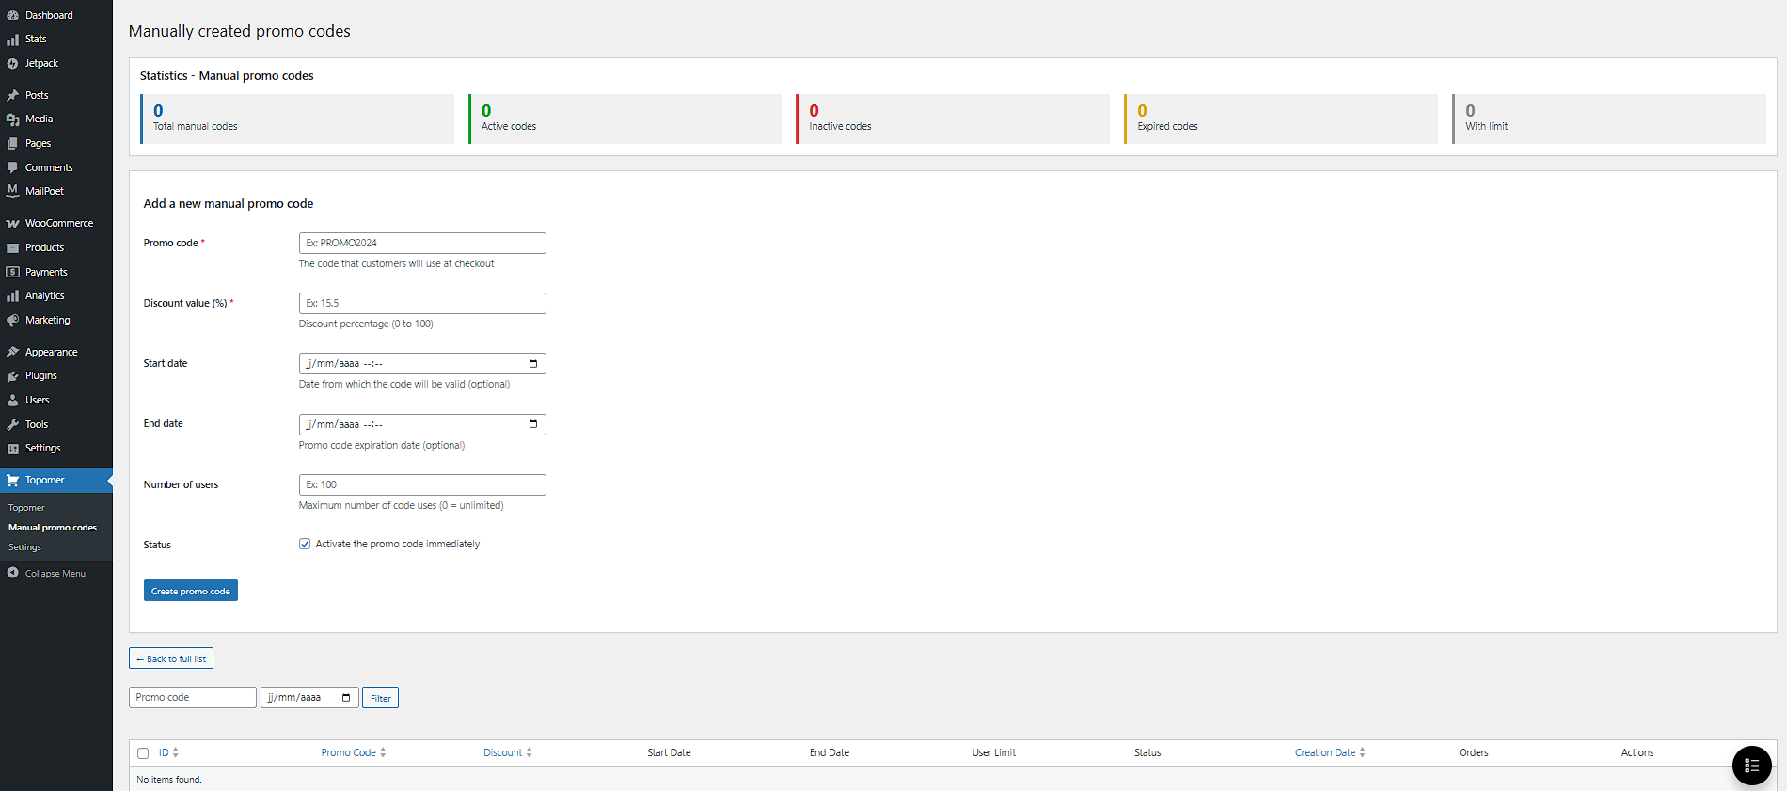Click the Filter button
The image size is (1787, 791).
(x=380, y=698)
